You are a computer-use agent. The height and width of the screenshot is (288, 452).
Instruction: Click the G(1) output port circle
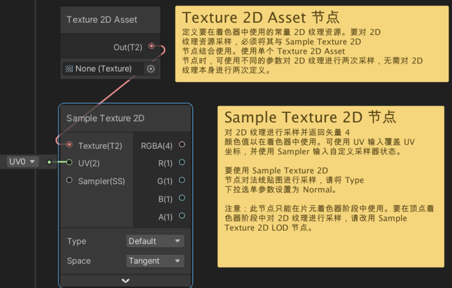(x=182, y=181)
